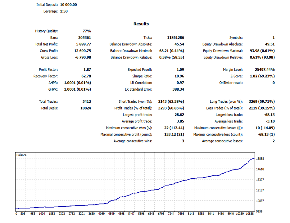
Task: Select the History Quality value 77%
Action: (87, 31)
